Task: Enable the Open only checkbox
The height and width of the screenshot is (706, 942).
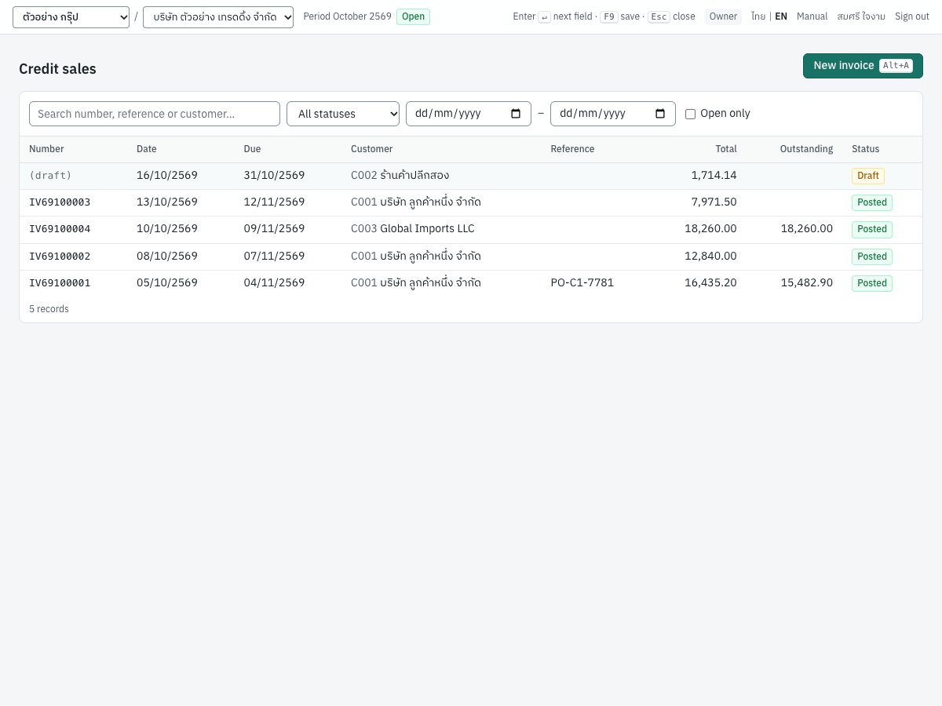Action: point(690,114)
